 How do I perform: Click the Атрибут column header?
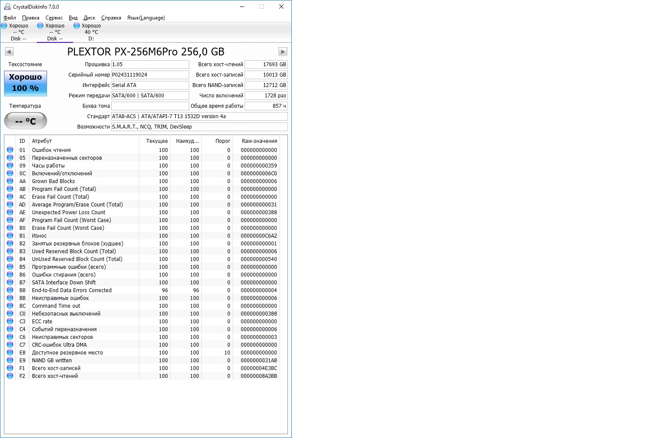point(84,141)
